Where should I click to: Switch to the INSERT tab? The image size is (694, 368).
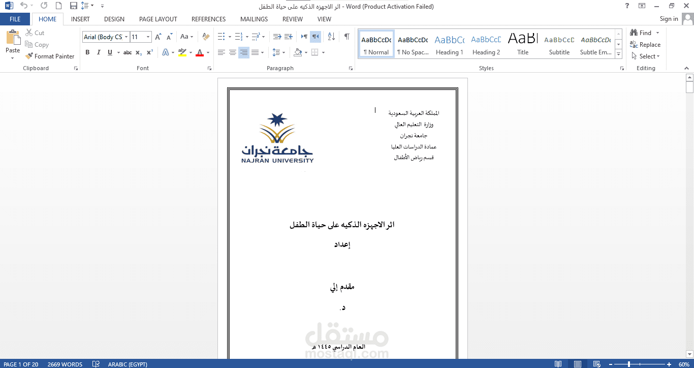[x=80, y=19]
